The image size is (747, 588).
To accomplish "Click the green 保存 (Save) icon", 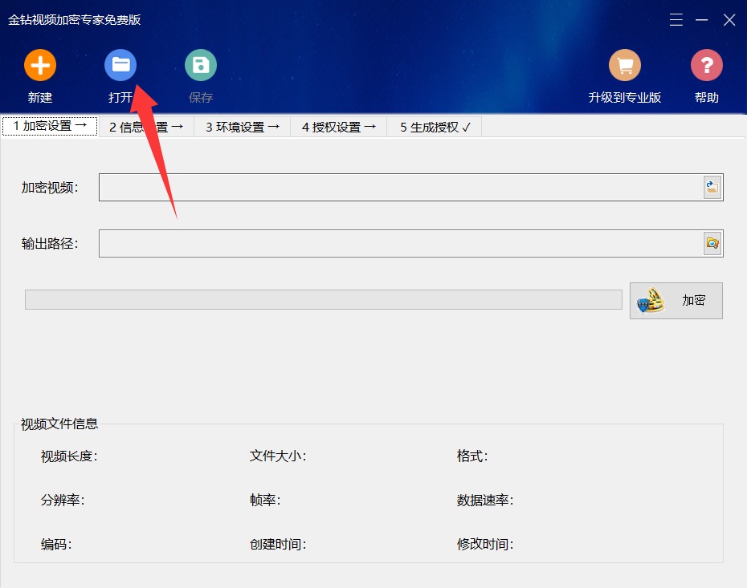I will click(x=201, y=65).
